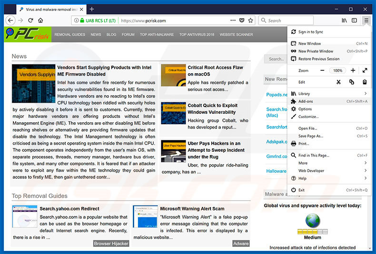
Task: Go to the Home page icon
Action: [x=40, y=20]
